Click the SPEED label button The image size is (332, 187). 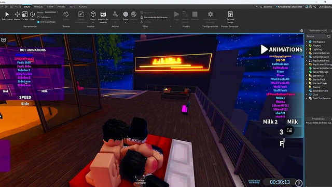coord(25,97)
